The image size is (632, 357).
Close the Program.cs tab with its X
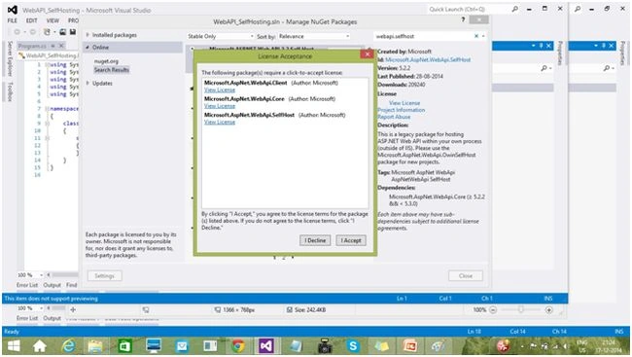pos(61,46)
